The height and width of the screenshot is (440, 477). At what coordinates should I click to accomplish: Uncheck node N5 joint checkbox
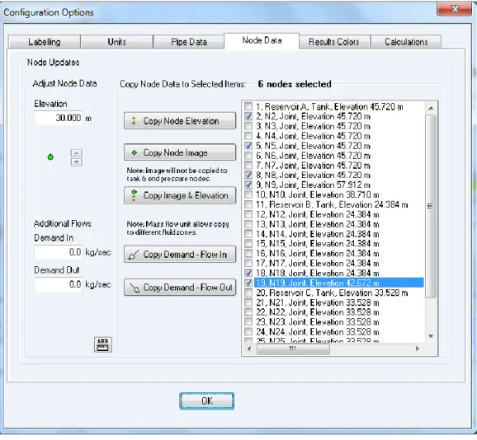click(x=248, y=146)
